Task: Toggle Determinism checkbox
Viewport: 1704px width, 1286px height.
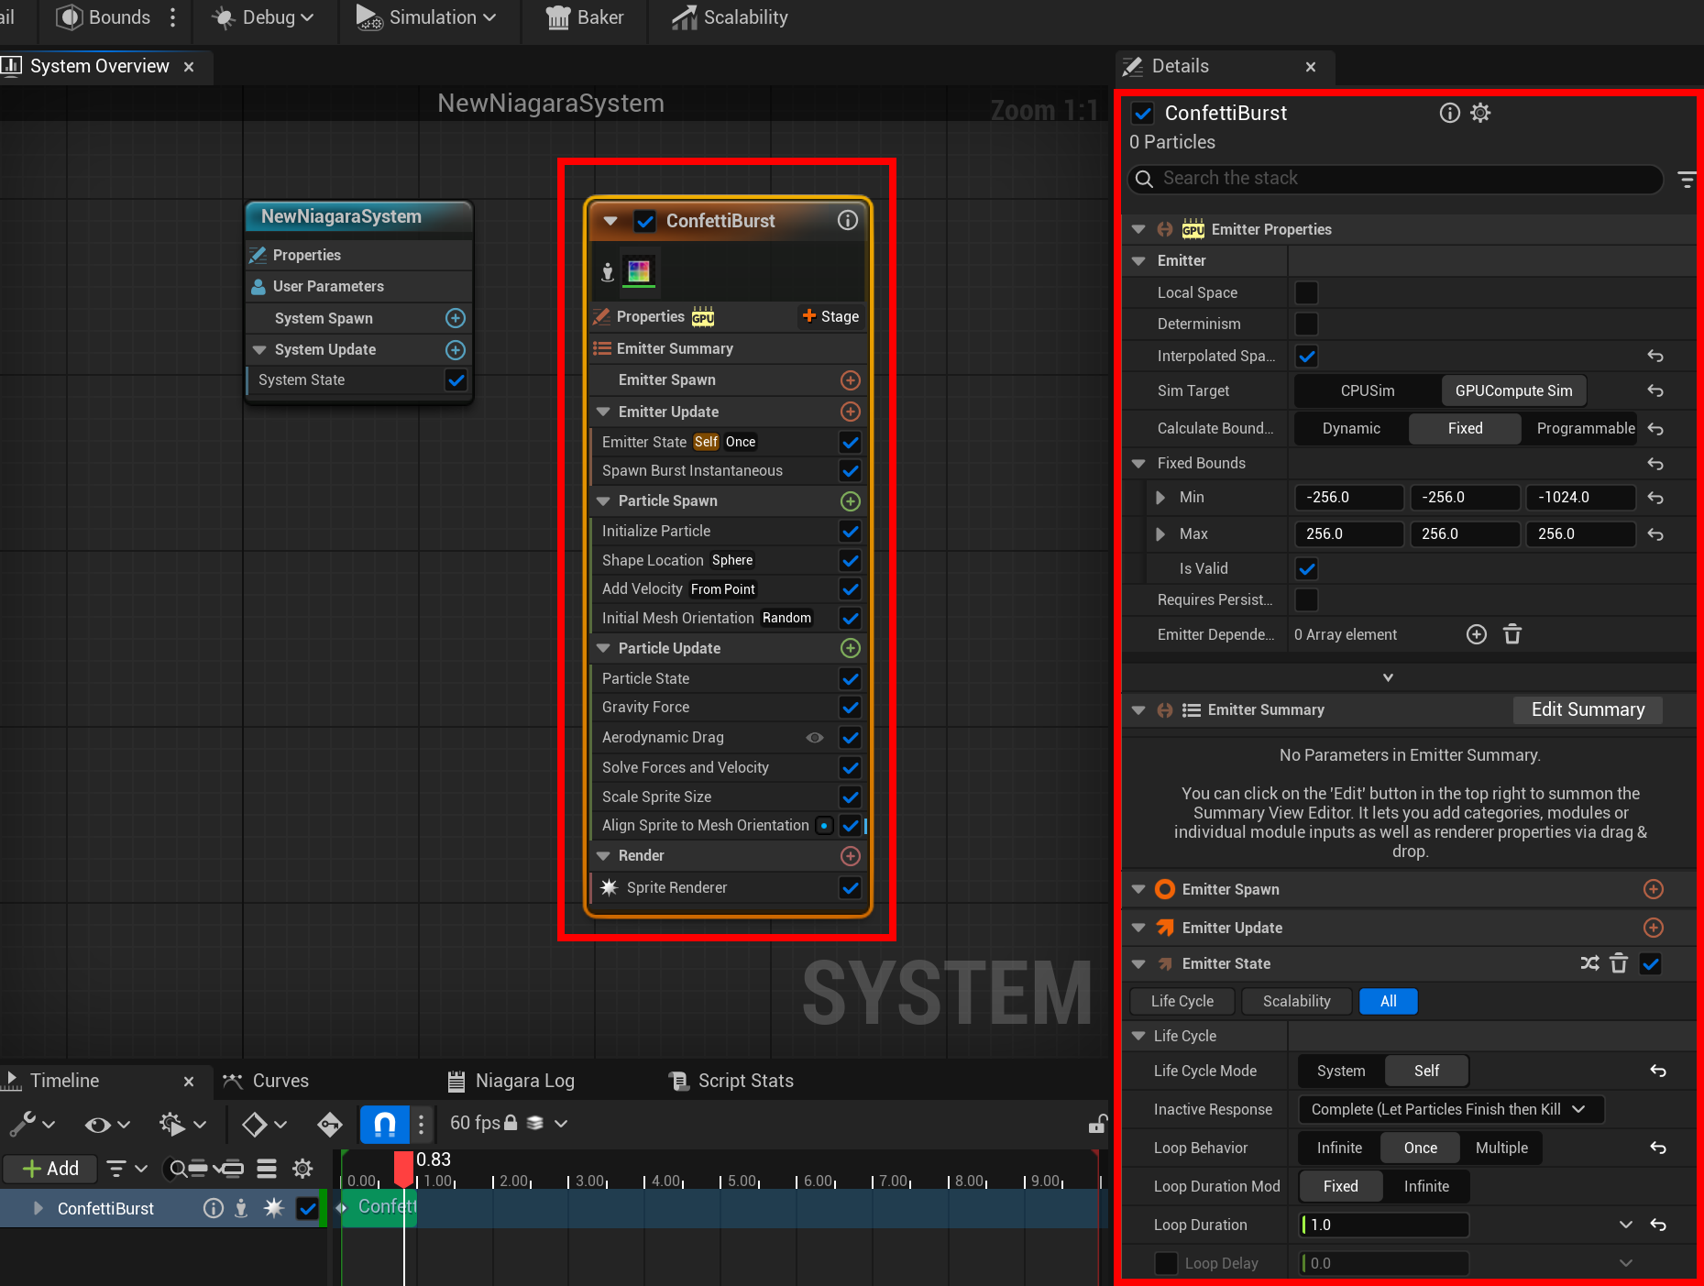Action: click(1306, 324)
